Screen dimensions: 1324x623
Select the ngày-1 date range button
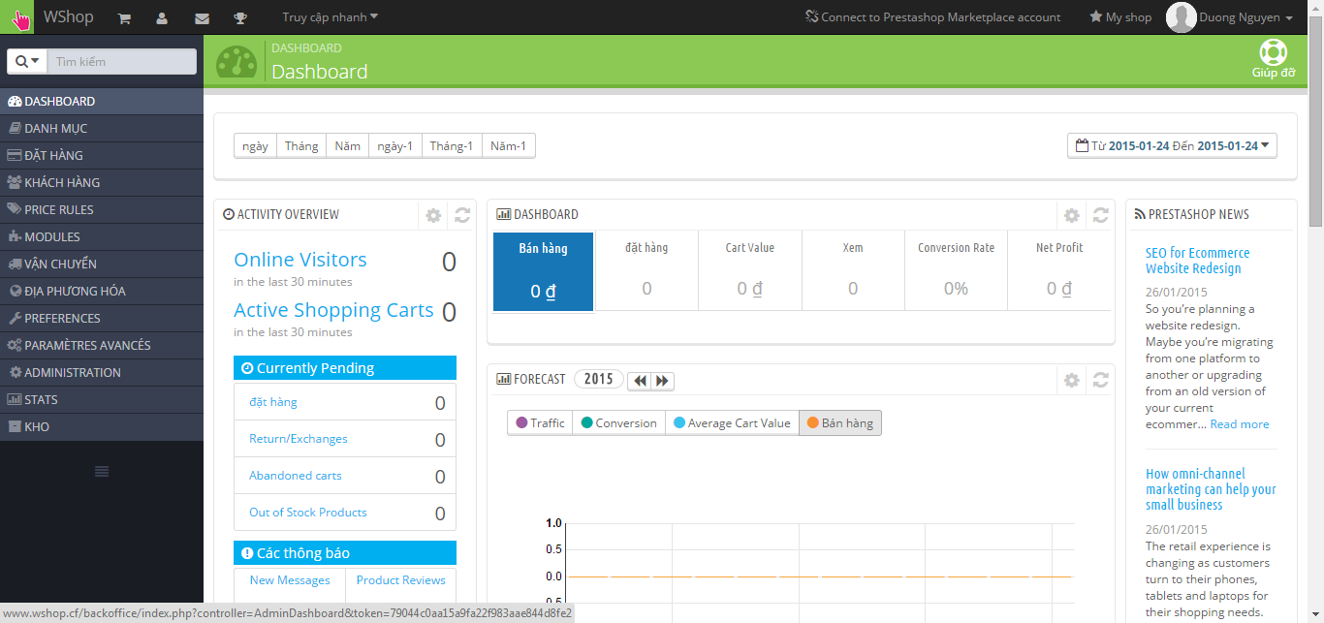pyautogui.click(x=395, y=146)
